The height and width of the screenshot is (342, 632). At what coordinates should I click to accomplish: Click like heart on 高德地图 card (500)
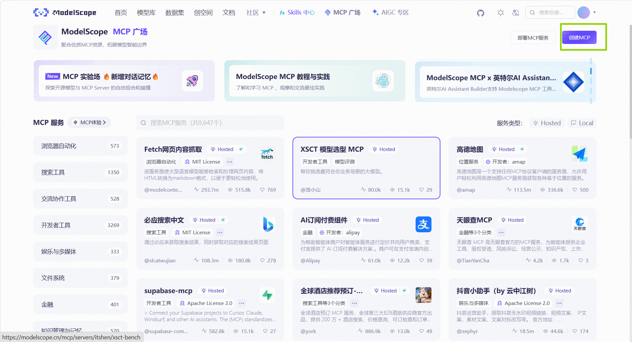coord(575,190)
